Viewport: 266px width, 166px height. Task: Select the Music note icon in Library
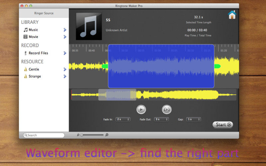[26, 30]
